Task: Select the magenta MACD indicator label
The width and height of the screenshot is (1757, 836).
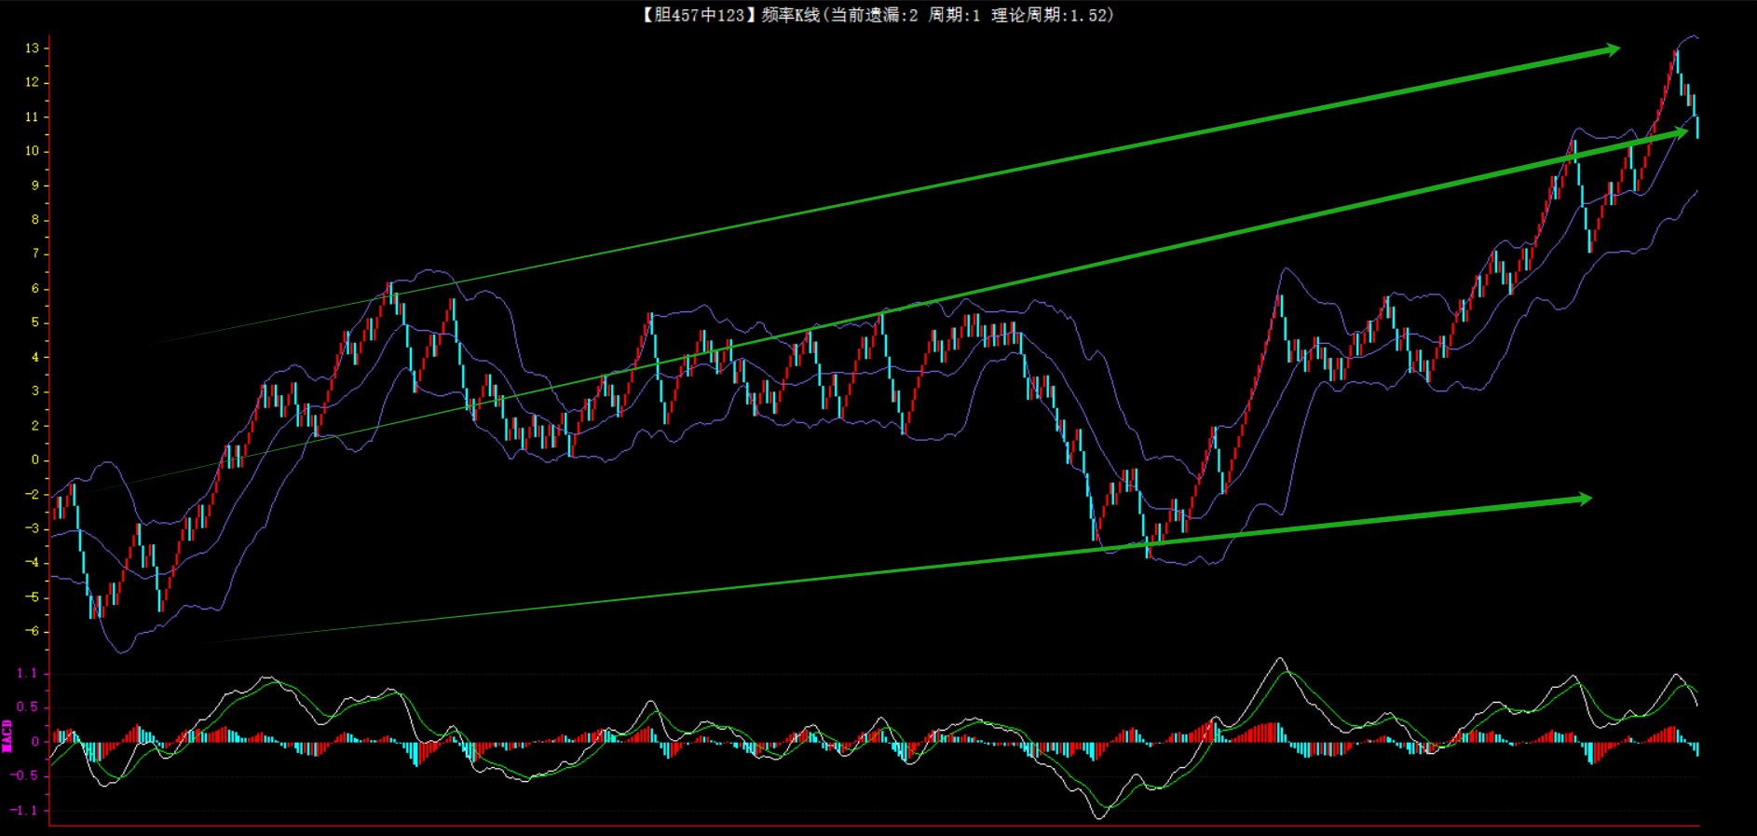Action: [x=7, y=736]
